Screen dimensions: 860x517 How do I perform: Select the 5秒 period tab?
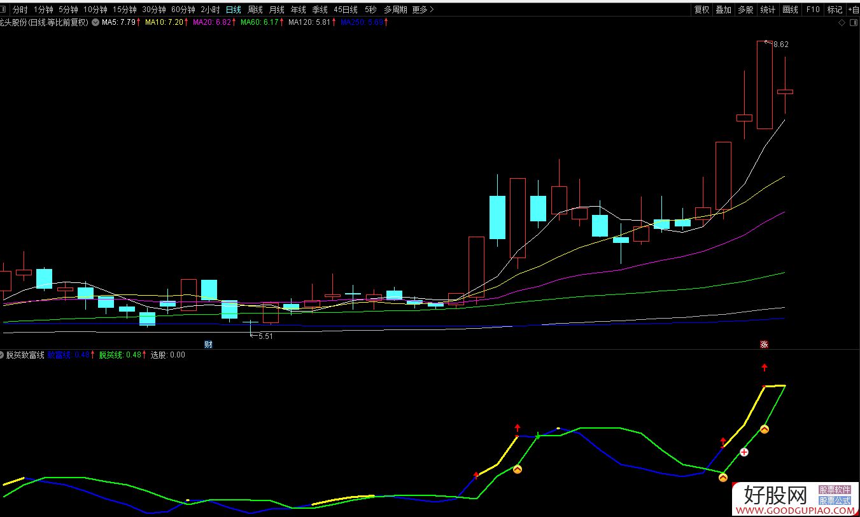click(x=370, y=10)
